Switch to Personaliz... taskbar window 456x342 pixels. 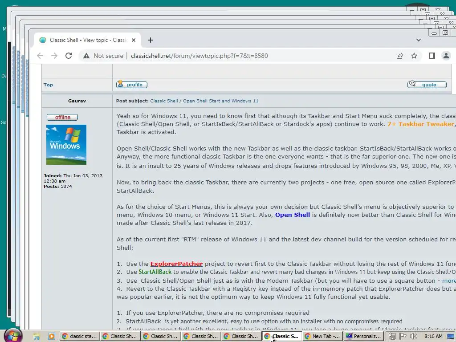click(363, 336)
